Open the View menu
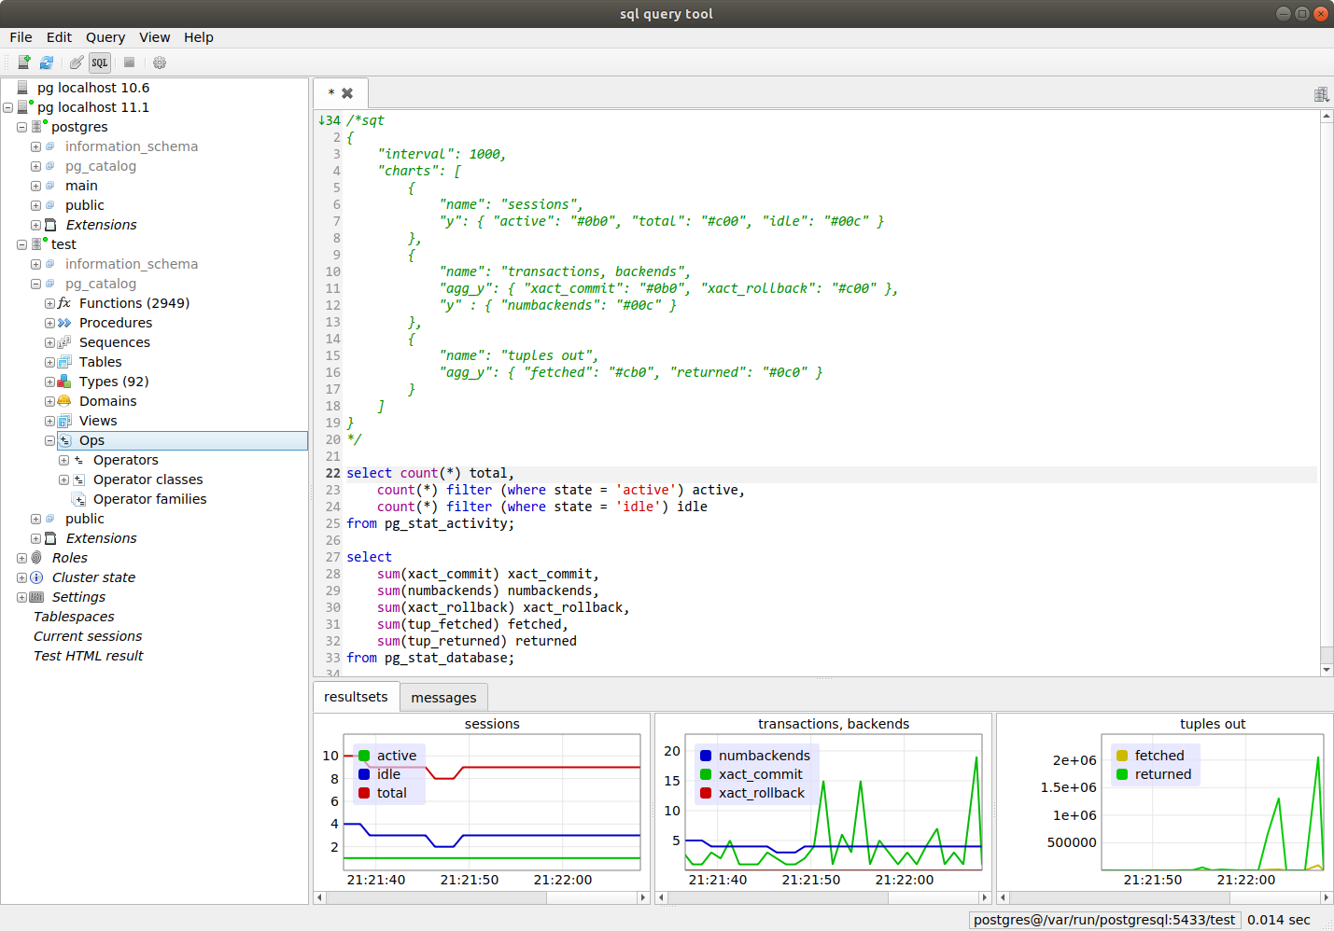Screen dimensions: 1334x931 tap(155, 37)
